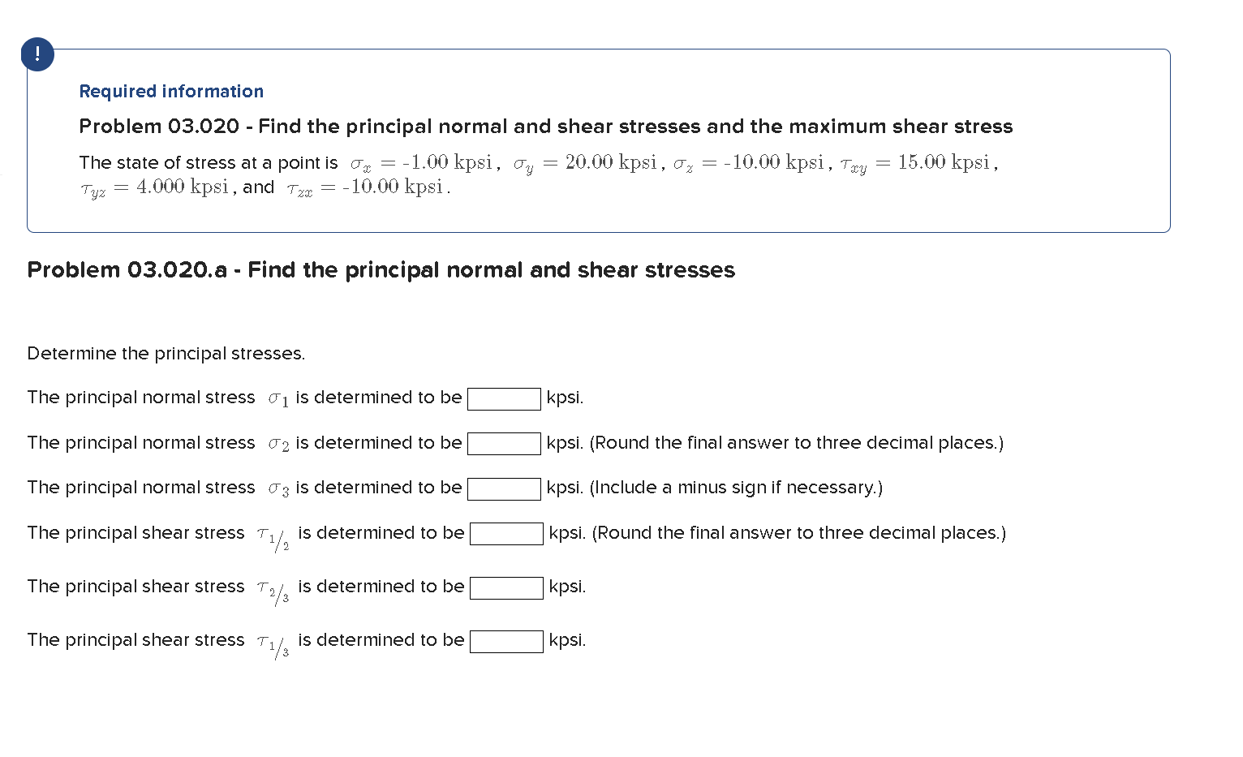Click the kpsi label after σ1 field

(565, 398)
